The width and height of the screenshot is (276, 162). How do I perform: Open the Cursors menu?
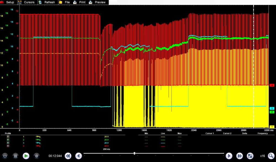(x=26, y=2)
